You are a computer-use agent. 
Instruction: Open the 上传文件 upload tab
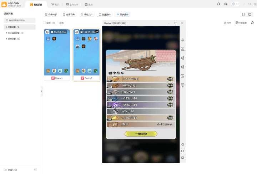click(72, 5)
